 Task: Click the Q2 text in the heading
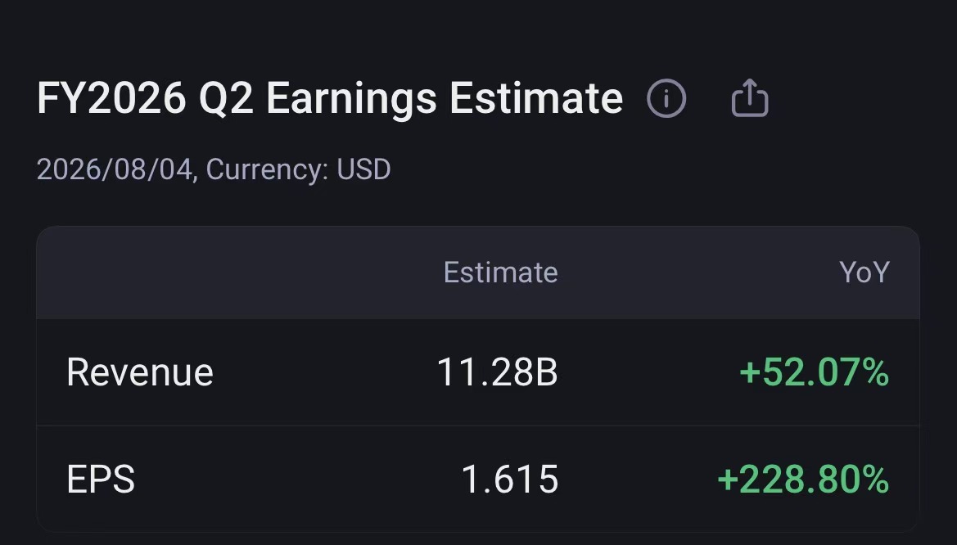tap(226, 100)
